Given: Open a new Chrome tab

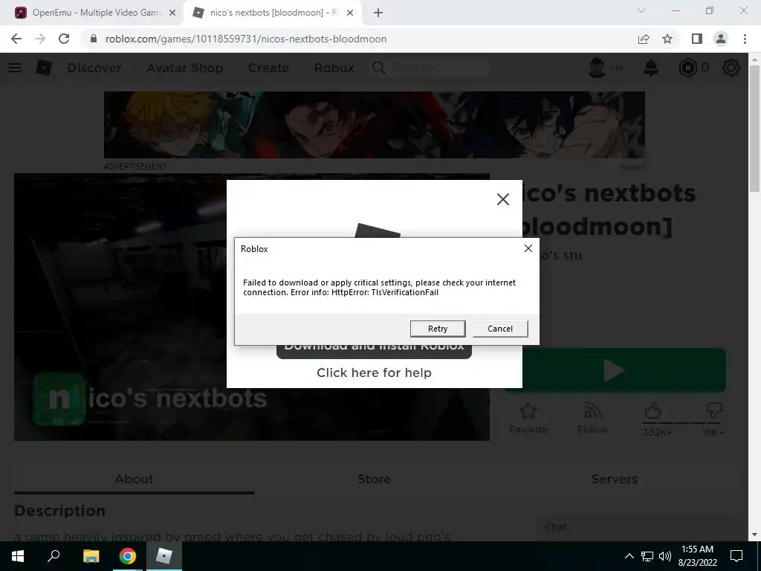Looking at the screenshot, I should (378, 13).
